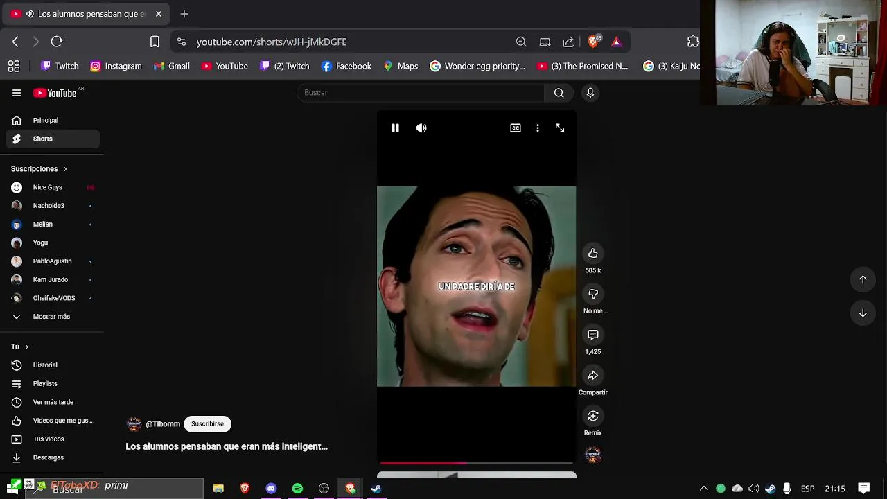Expand the Suscripciones section
The image size is (887, 499).
39,169
